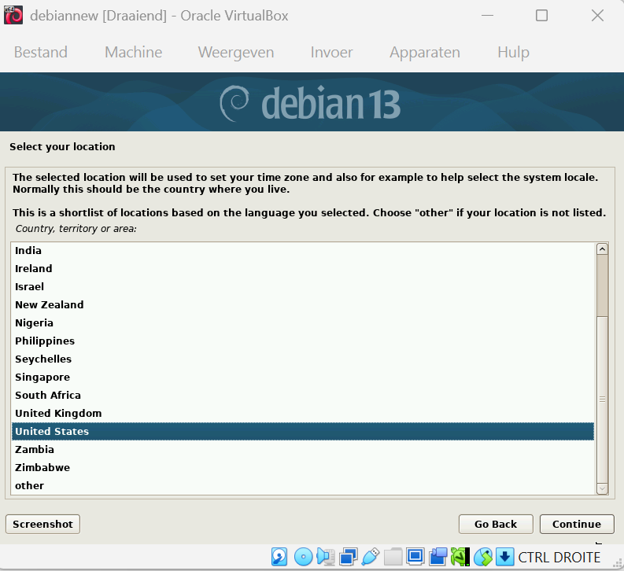This screenshot has height=571, width=624.
Task: Click the VirtualBox VM icon in the title bar
Action: click(13, 16)
